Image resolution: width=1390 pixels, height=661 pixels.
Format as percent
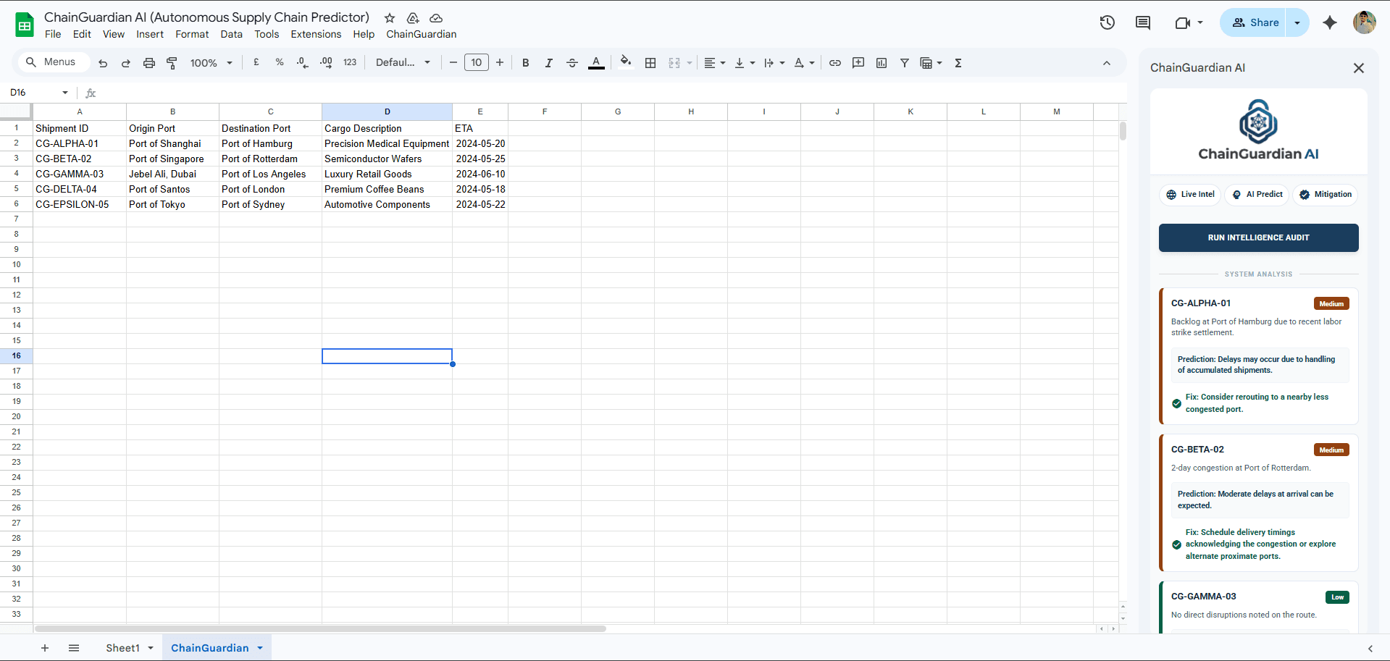[280, 62]
